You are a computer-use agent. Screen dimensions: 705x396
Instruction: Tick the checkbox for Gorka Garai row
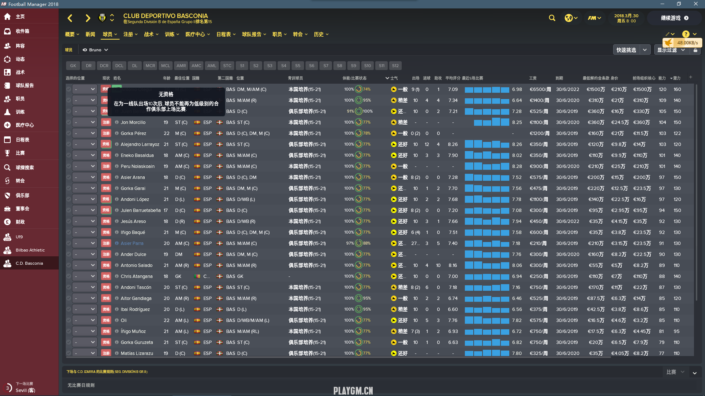[69, 188]
